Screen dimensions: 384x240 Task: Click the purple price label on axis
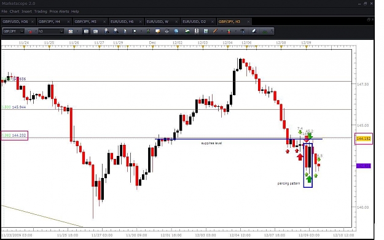(364, 166)
